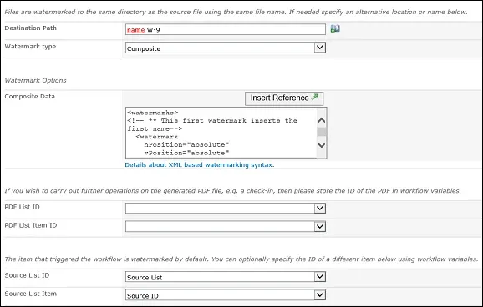Open the Watermark type dropdown
Image resolution: width=483 pixels, height=307 pixels.
[x=226, y=48]
